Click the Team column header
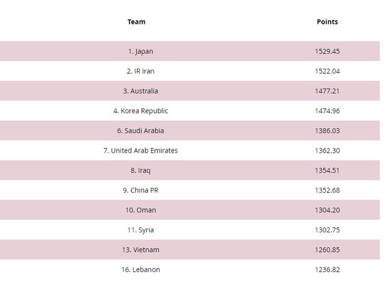This screenshot has width=389, height=304. [x=136, y=22]
